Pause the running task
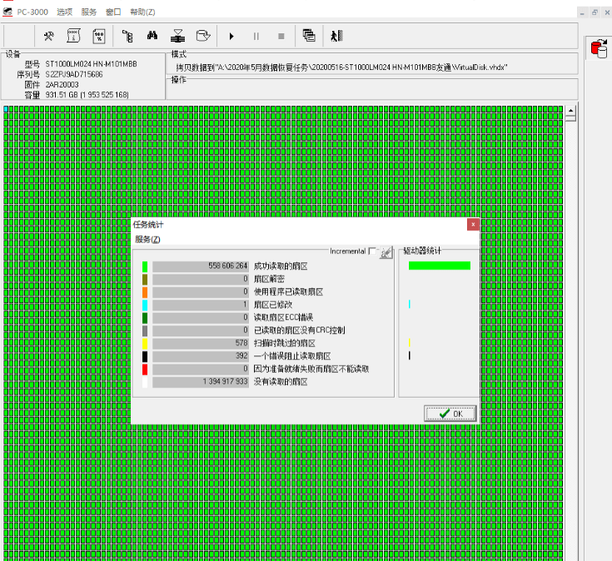 [x=256, y=37]
